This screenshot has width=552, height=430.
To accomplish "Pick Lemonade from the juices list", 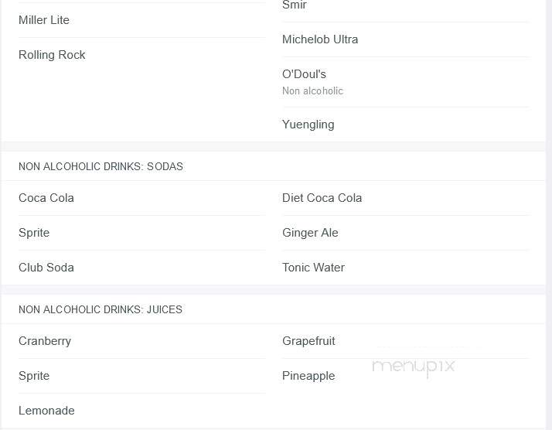I will click(x=46, y=411).
